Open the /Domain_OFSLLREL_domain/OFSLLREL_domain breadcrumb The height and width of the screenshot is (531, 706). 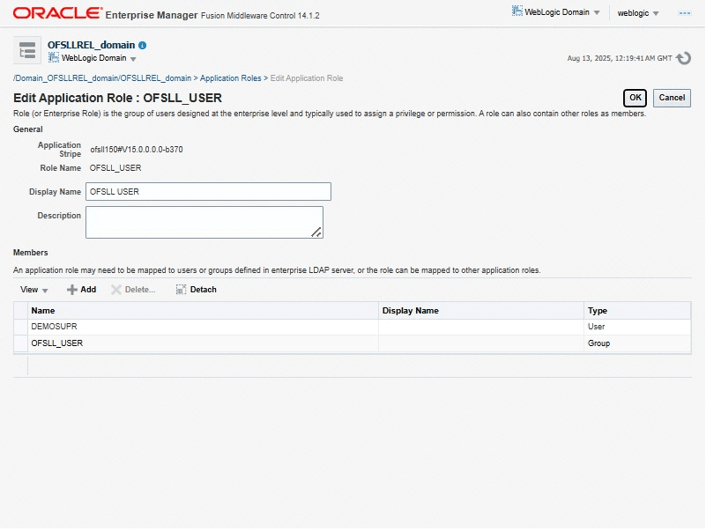(x=102, y=78)
